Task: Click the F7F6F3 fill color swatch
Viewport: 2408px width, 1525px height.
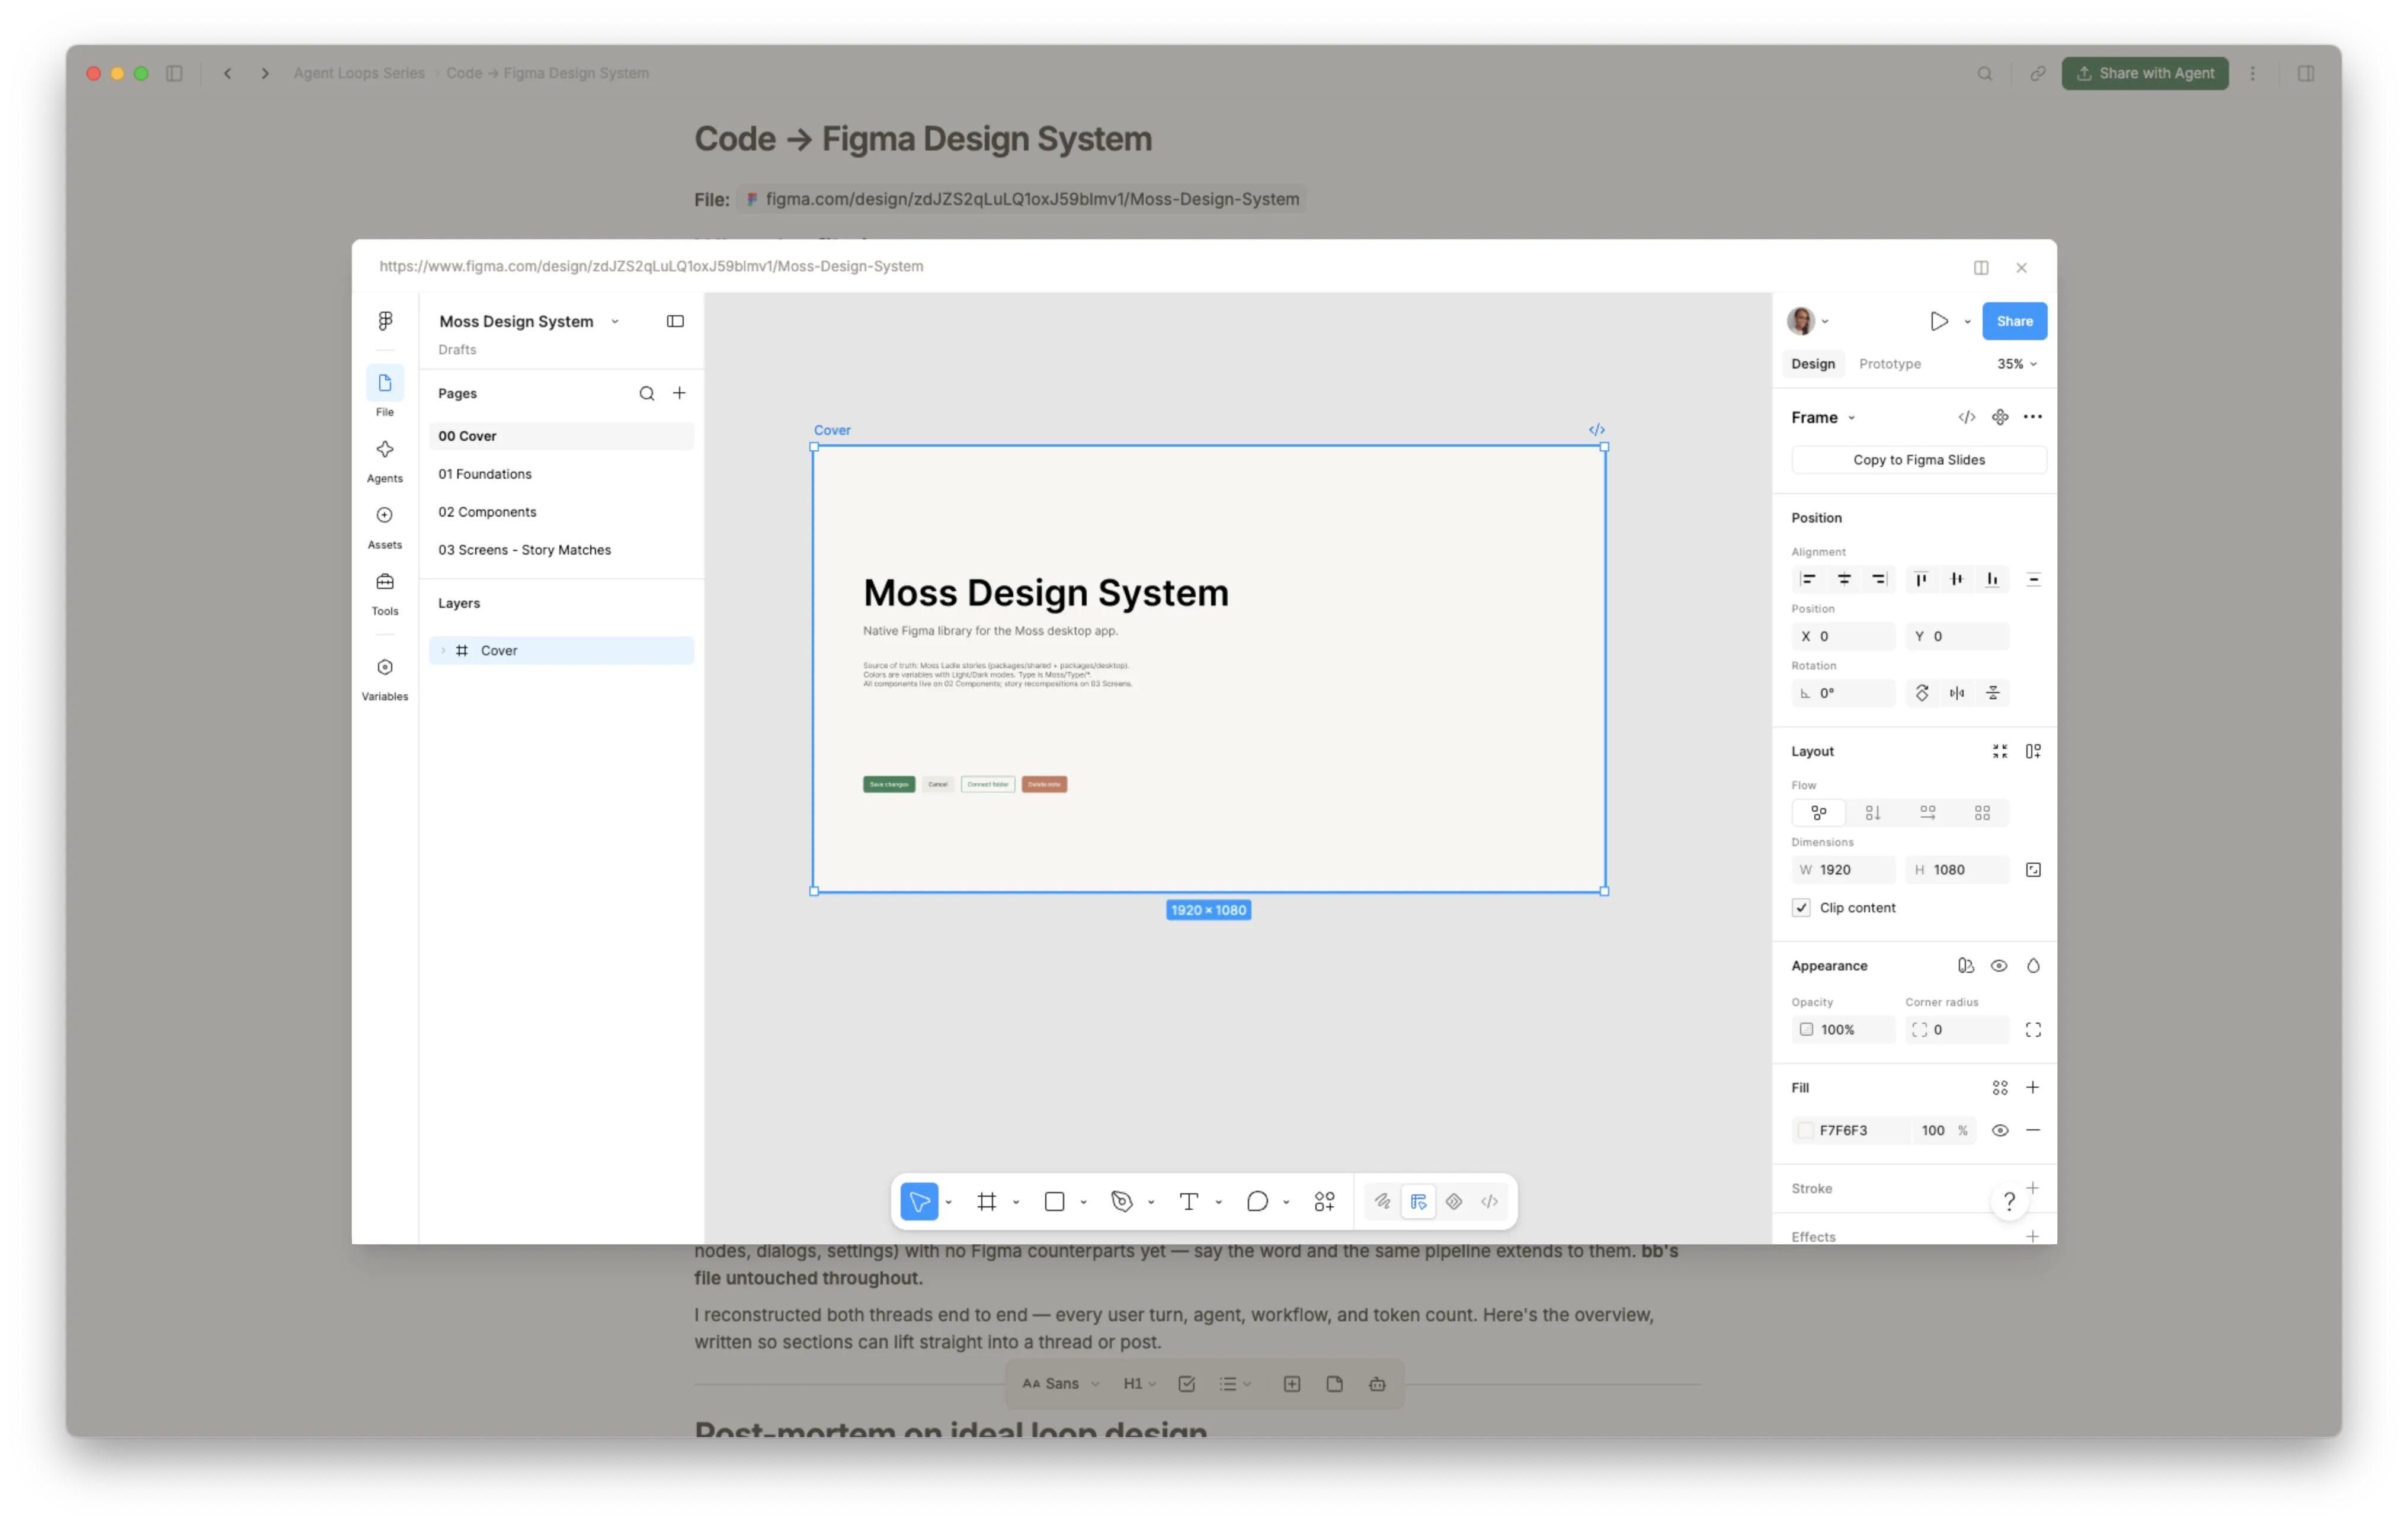Action: pyautogui.click(x=1806, y=1130)
